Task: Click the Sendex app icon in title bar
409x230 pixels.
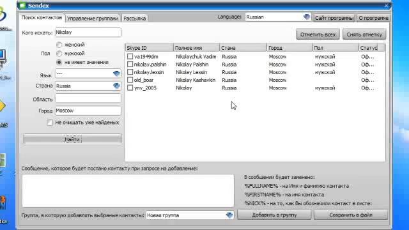Action: [x=23, y=6]
